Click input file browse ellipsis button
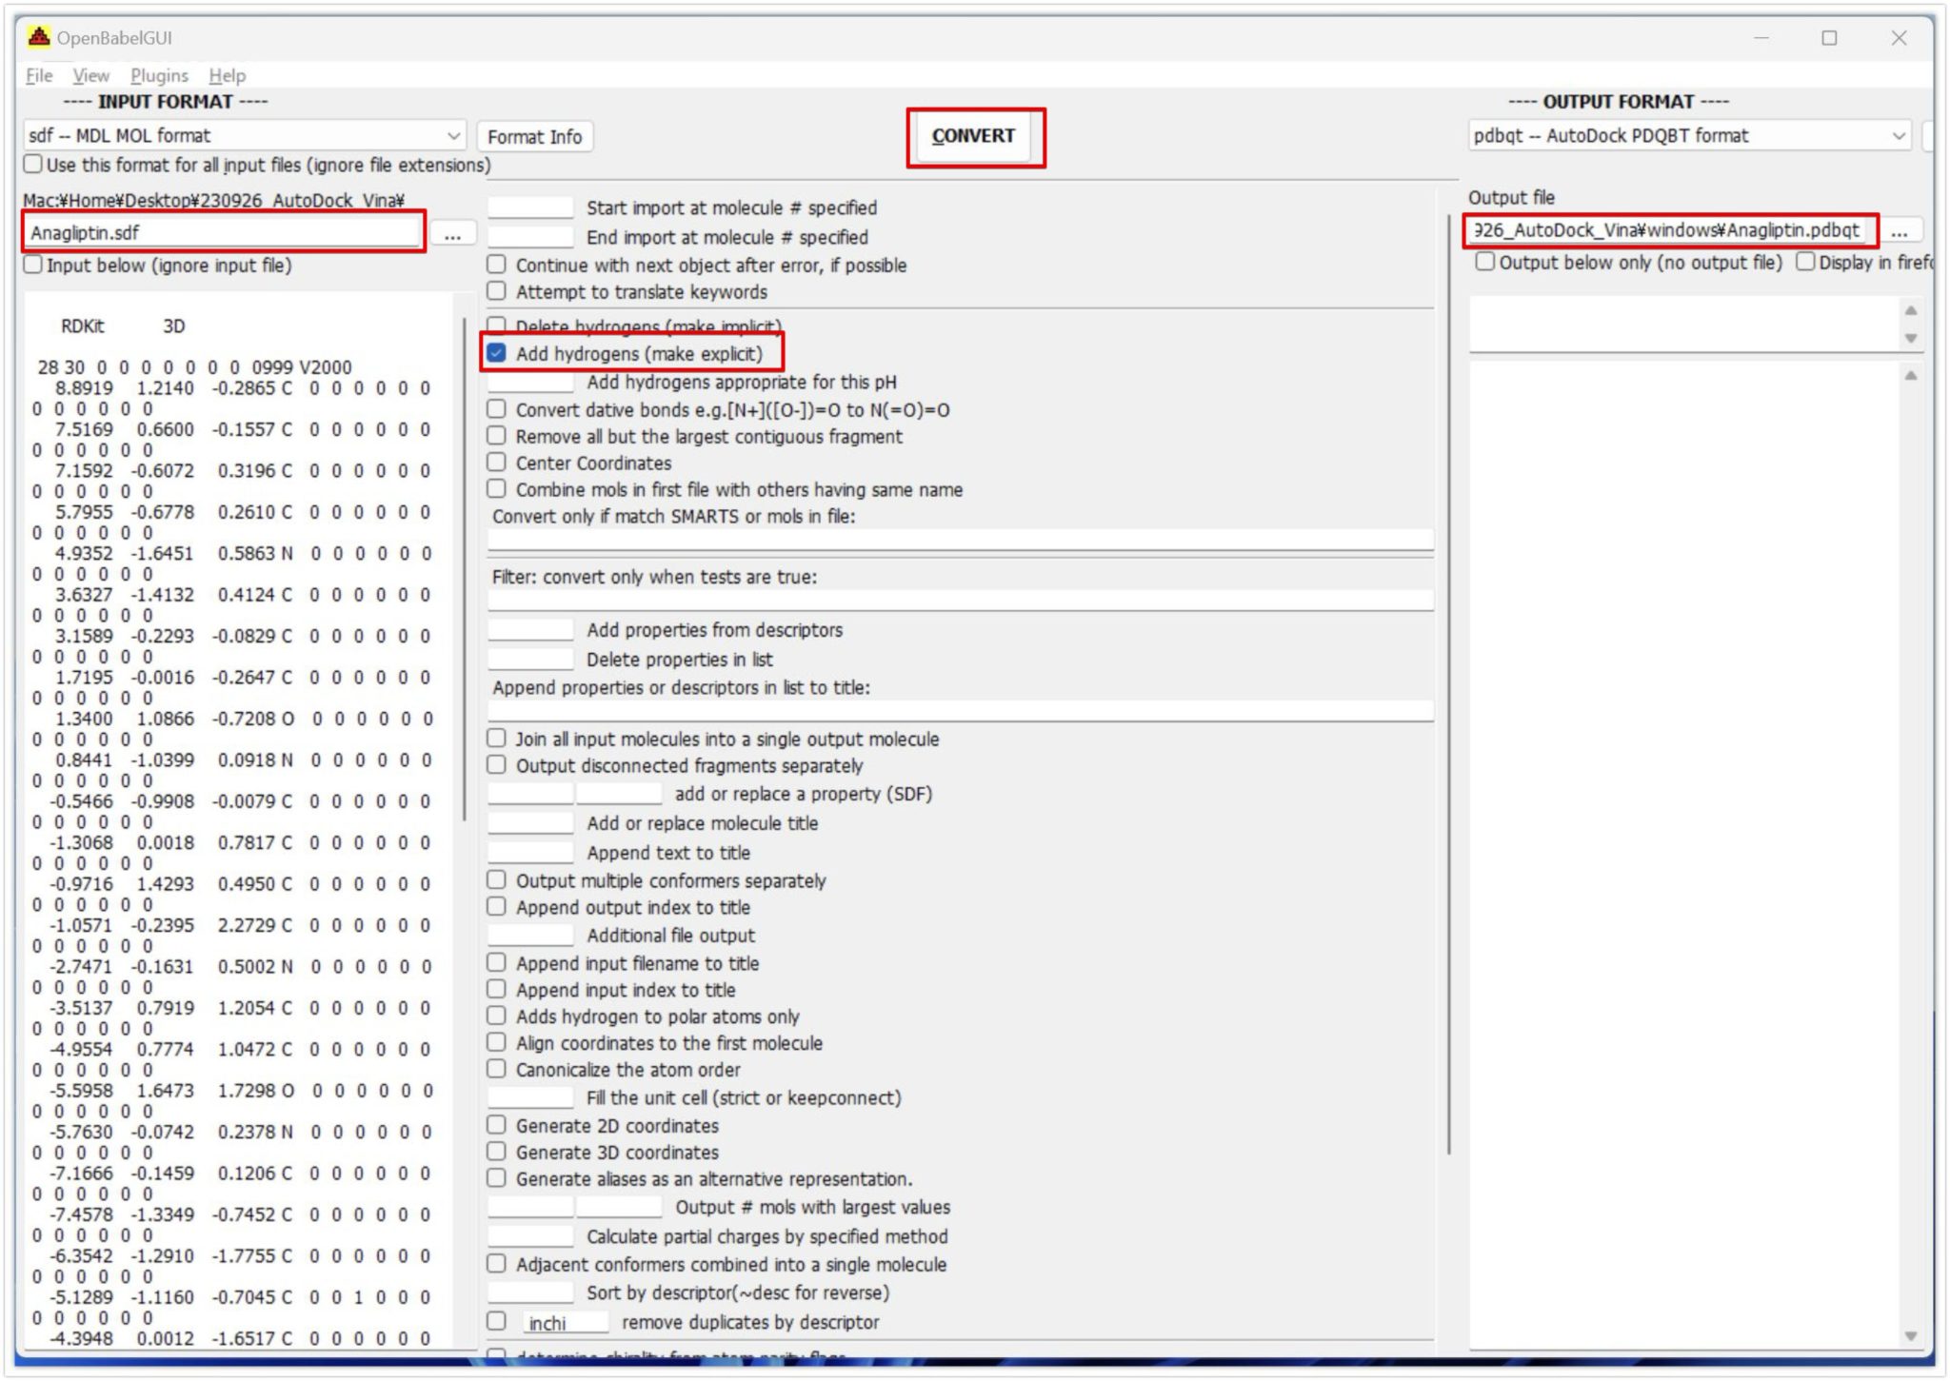The height and width of the screenshot is (1381, 1950). tap(452, 233)
